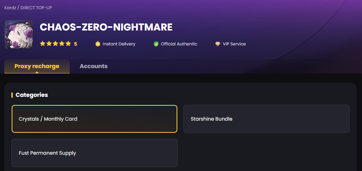Click the third yellow rating star
The width and height of the screenshot is (362, 171).
55,44
